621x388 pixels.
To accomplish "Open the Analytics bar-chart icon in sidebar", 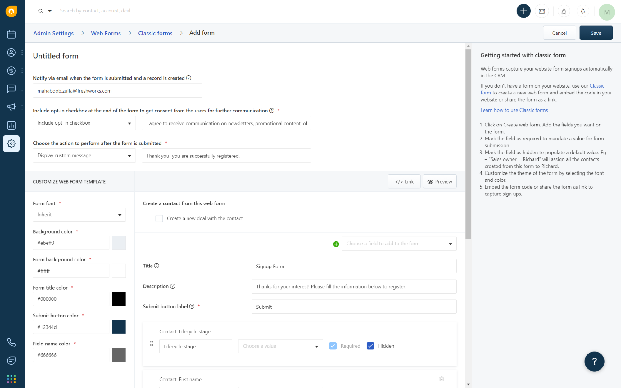I will tap(11, 125).
